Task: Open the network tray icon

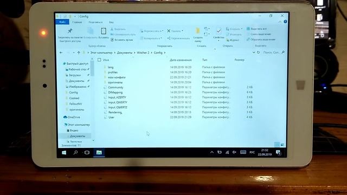Action: click(227, 152)
